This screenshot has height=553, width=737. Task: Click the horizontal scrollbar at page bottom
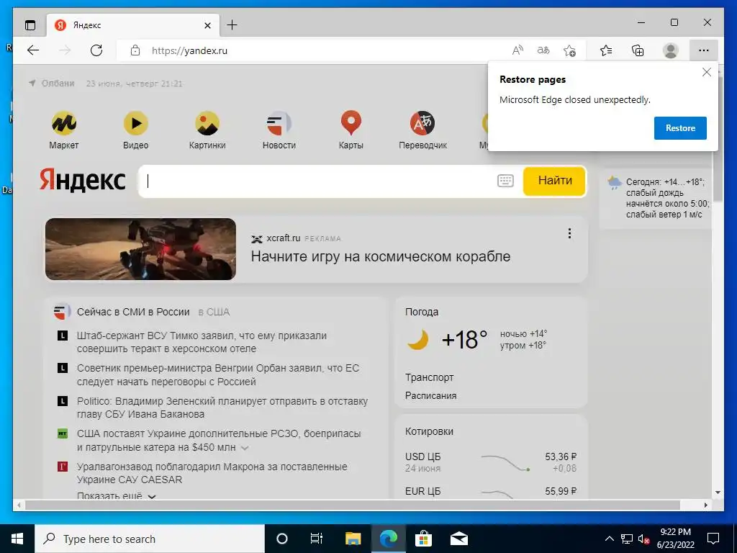click(353, 505)
